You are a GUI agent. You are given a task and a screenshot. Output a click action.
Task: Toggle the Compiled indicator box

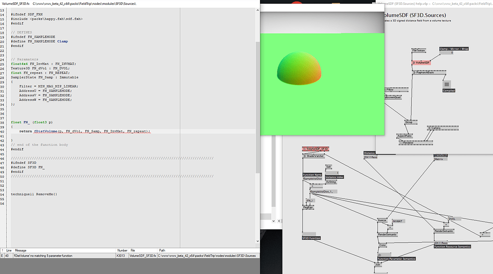pyautogui.click(x=446, y=84)
